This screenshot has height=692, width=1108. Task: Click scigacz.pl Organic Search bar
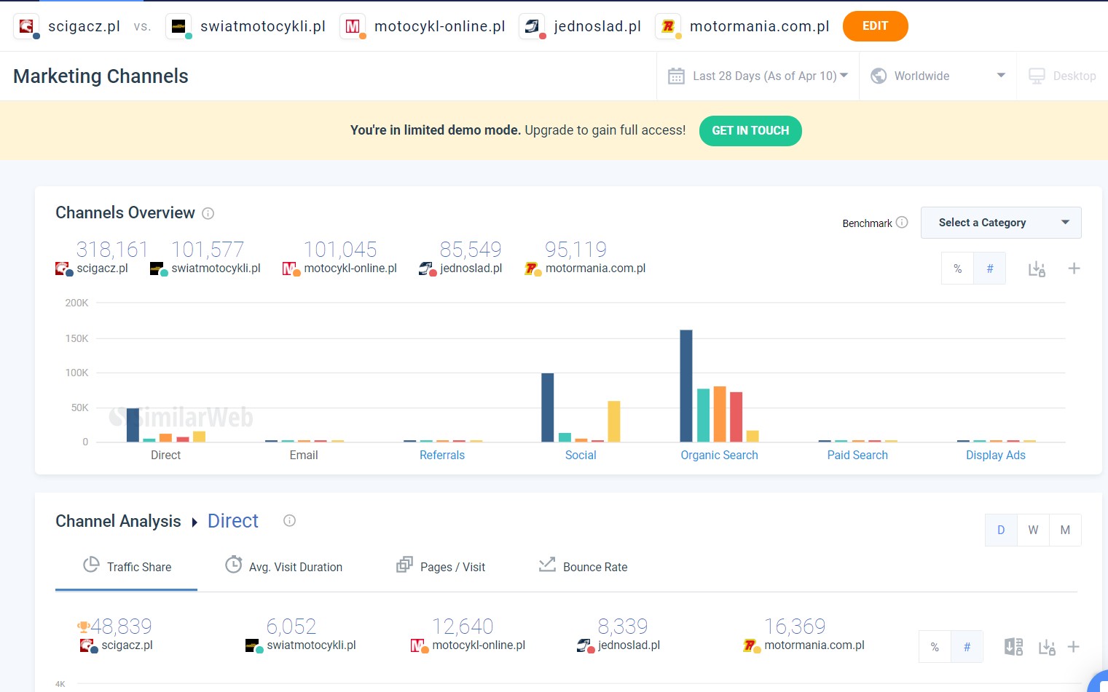(685, 386)
